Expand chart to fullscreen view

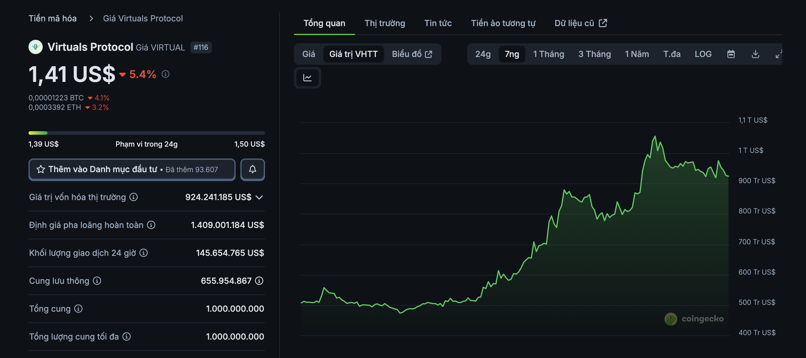coord(778,54)
